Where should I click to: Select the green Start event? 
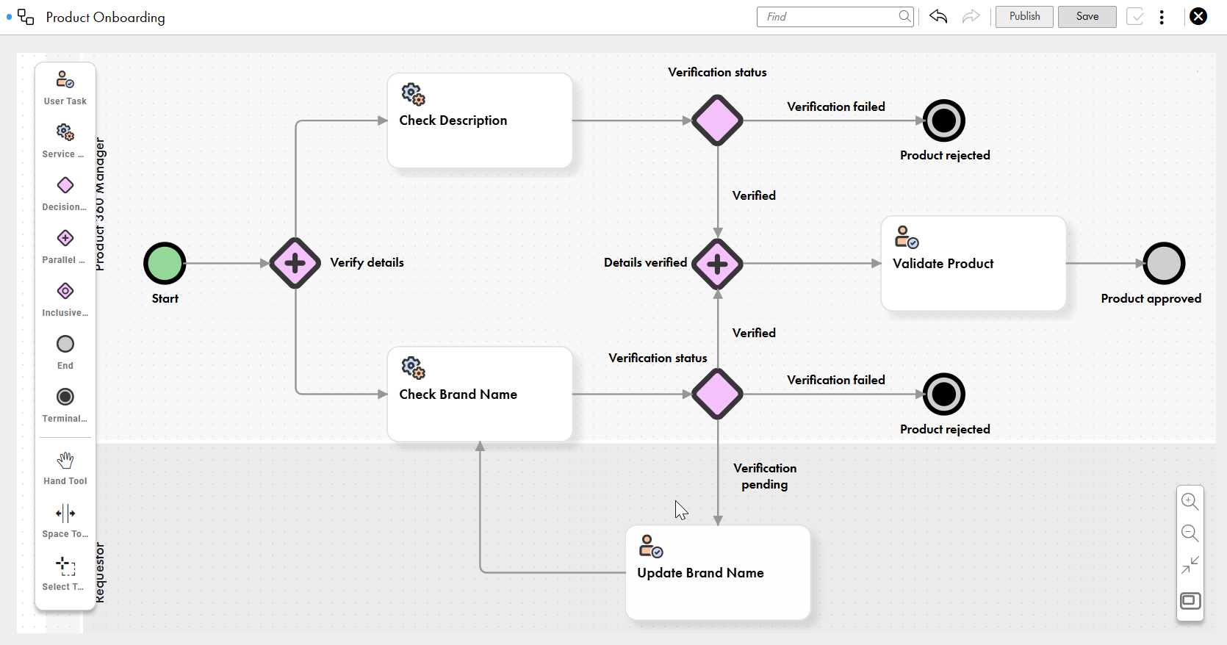[x=165, y=263]
